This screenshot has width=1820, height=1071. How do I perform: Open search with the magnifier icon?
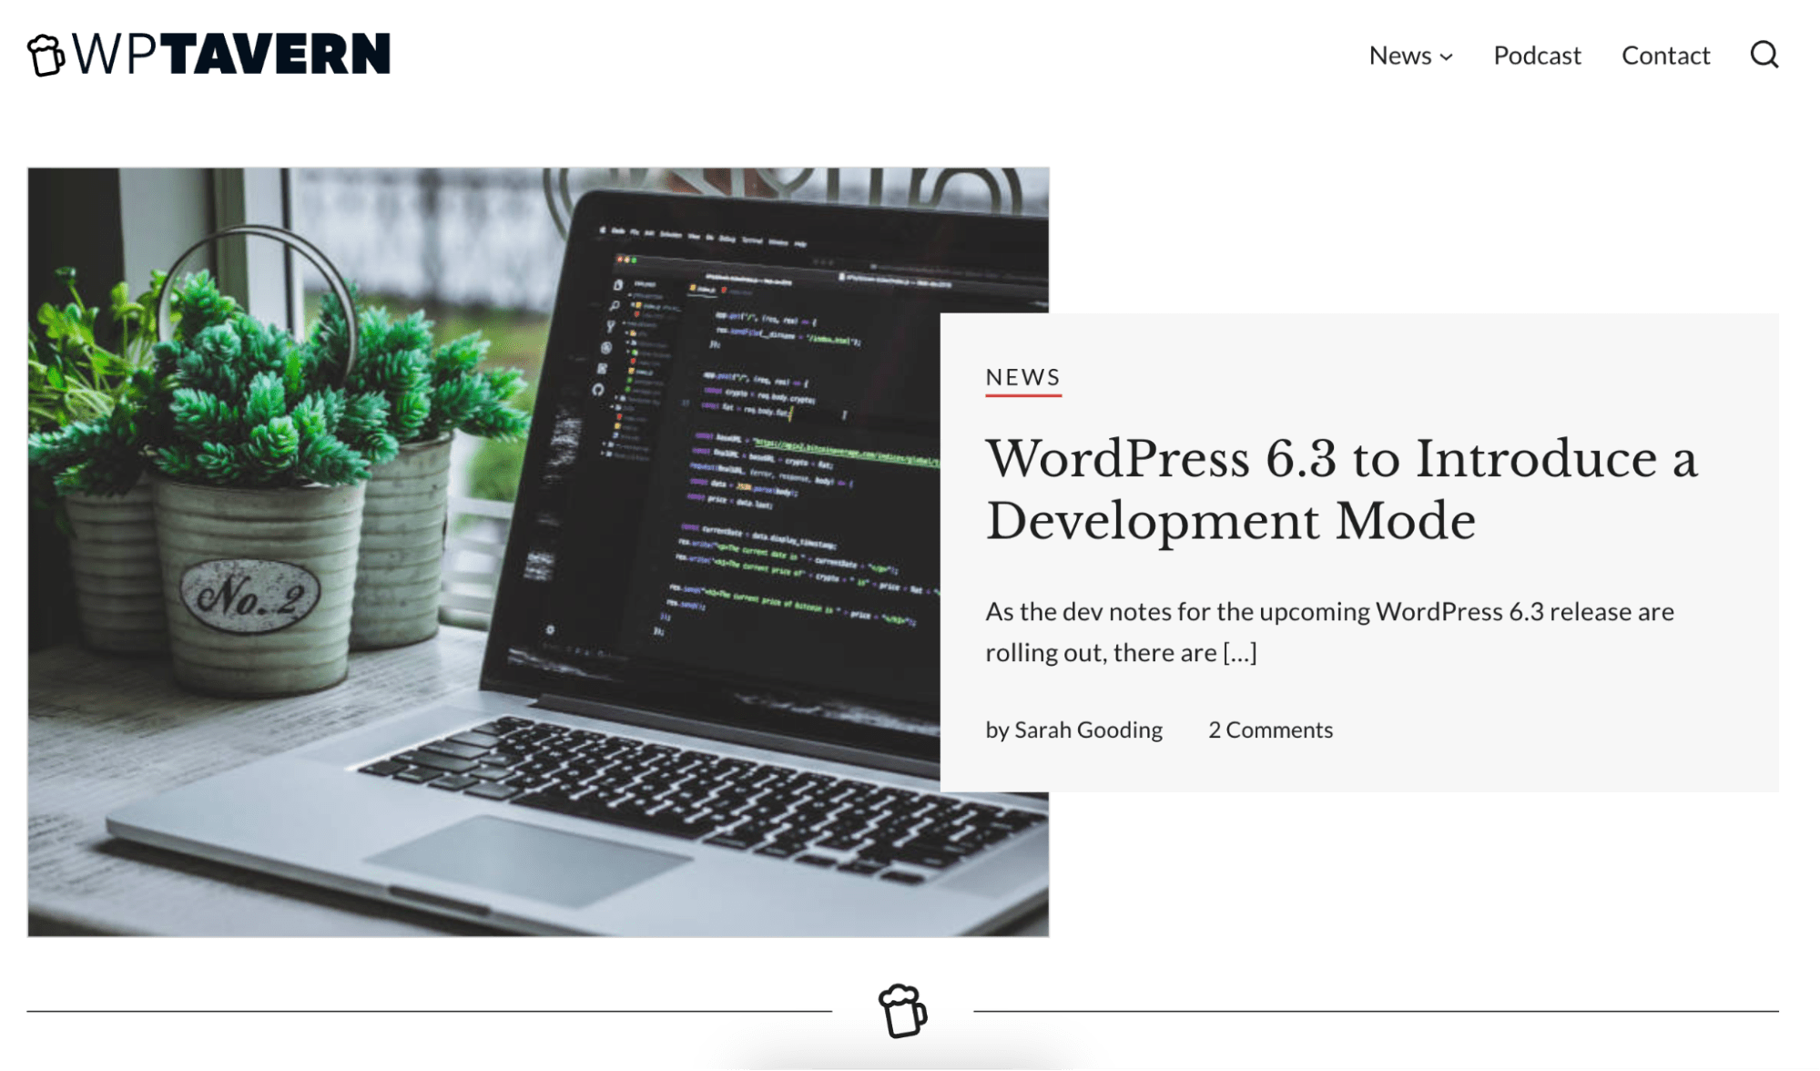(1764, 55)
